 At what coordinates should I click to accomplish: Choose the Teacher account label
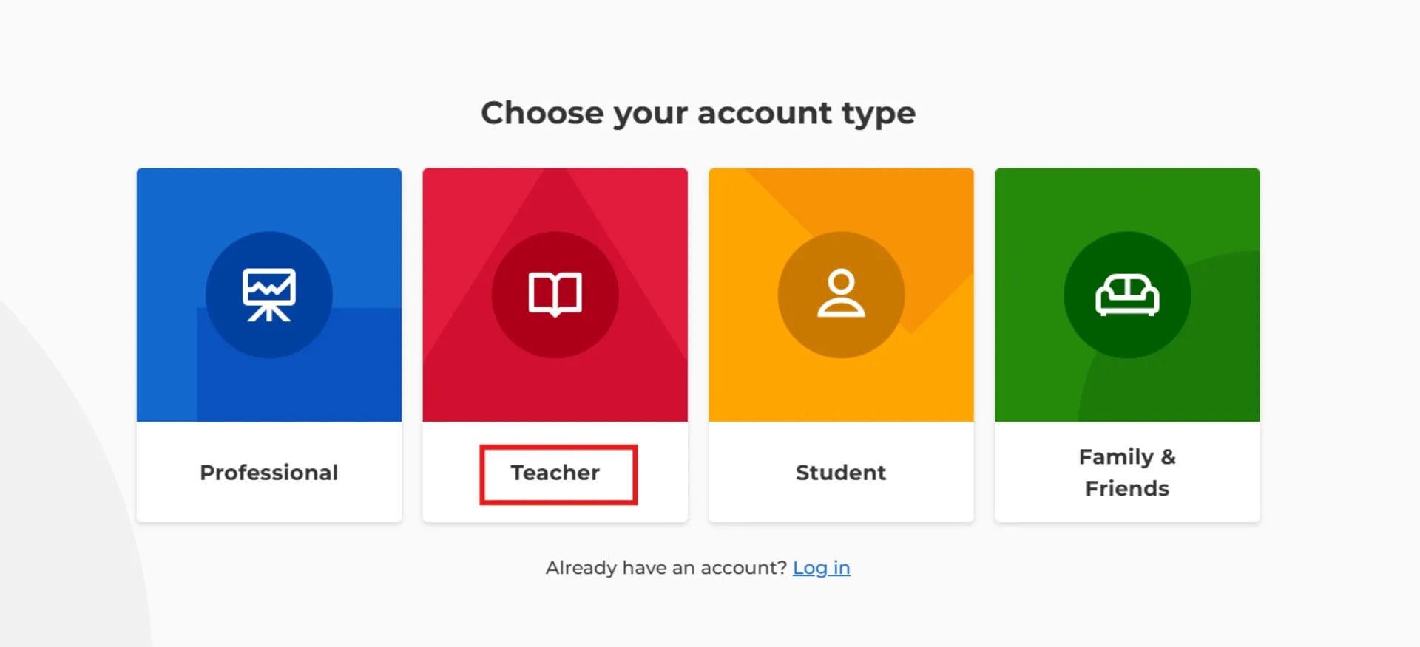coord(555,473)
